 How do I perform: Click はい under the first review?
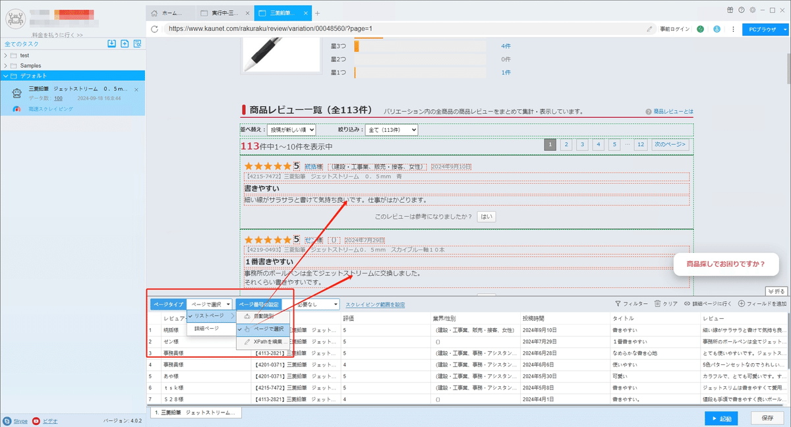[486, 216]
